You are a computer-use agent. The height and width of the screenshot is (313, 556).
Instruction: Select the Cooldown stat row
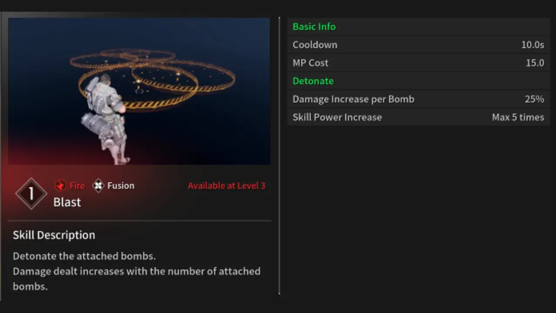(418, 45)
